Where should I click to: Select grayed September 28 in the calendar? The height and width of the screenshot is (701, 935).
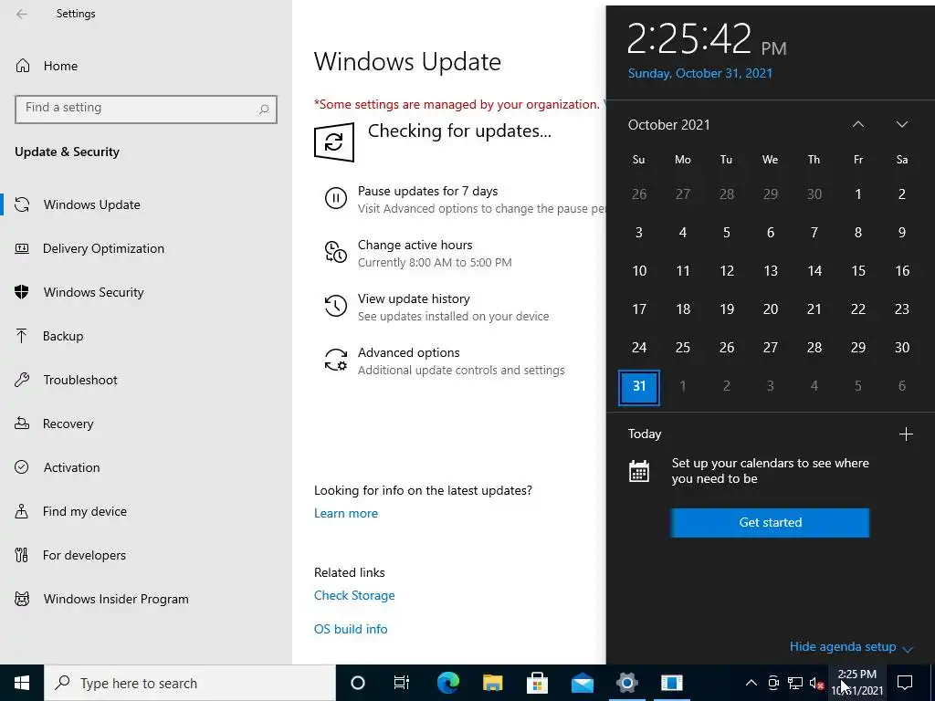(726, 194)
